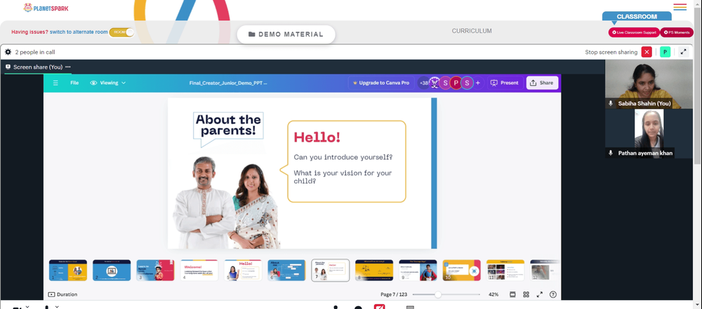This screenshot has height=309, width=702.
Task: Click the PS Moments button
Action: 677,32
